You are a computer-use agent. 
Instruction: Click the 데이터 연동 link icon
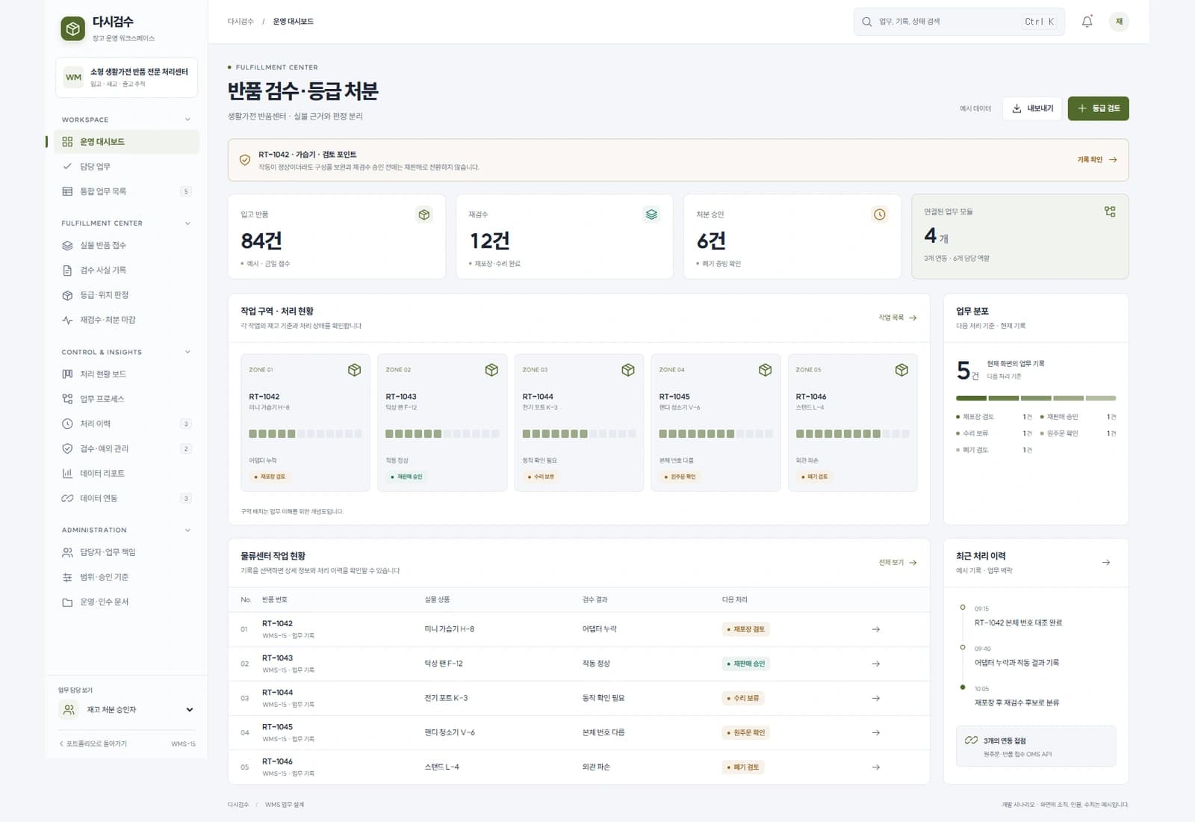[67, 498]
